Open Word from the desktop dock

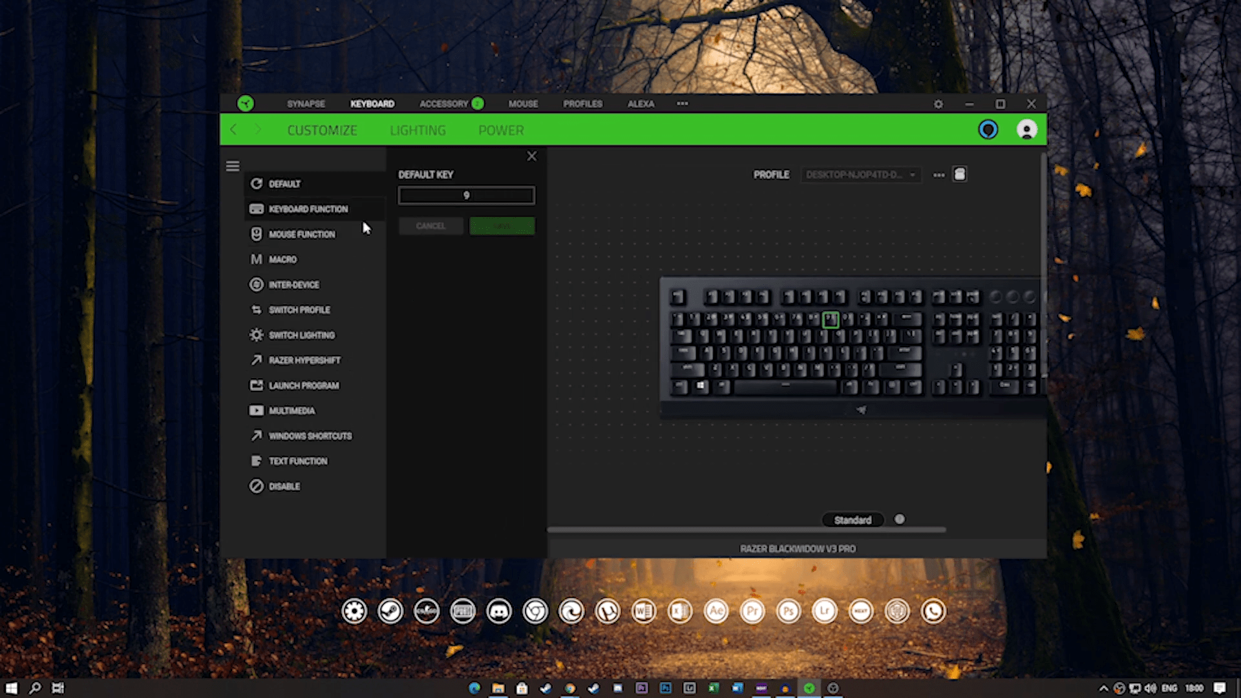[644, 611]
